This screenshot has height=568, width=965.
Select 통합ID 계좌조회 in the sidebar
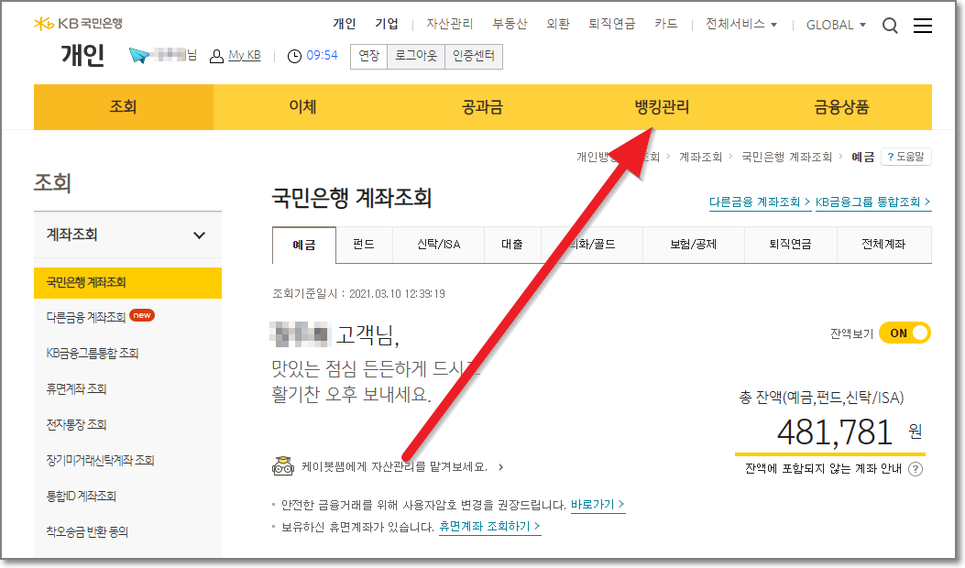[82, 496]
